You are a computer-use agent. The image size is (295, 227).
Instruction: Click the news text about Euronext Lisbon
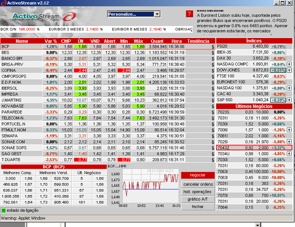click(x=242, y=23)
